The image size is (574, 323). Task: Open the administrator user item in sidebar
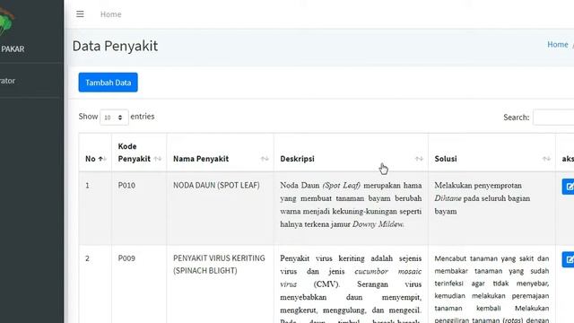coord(7,81)
